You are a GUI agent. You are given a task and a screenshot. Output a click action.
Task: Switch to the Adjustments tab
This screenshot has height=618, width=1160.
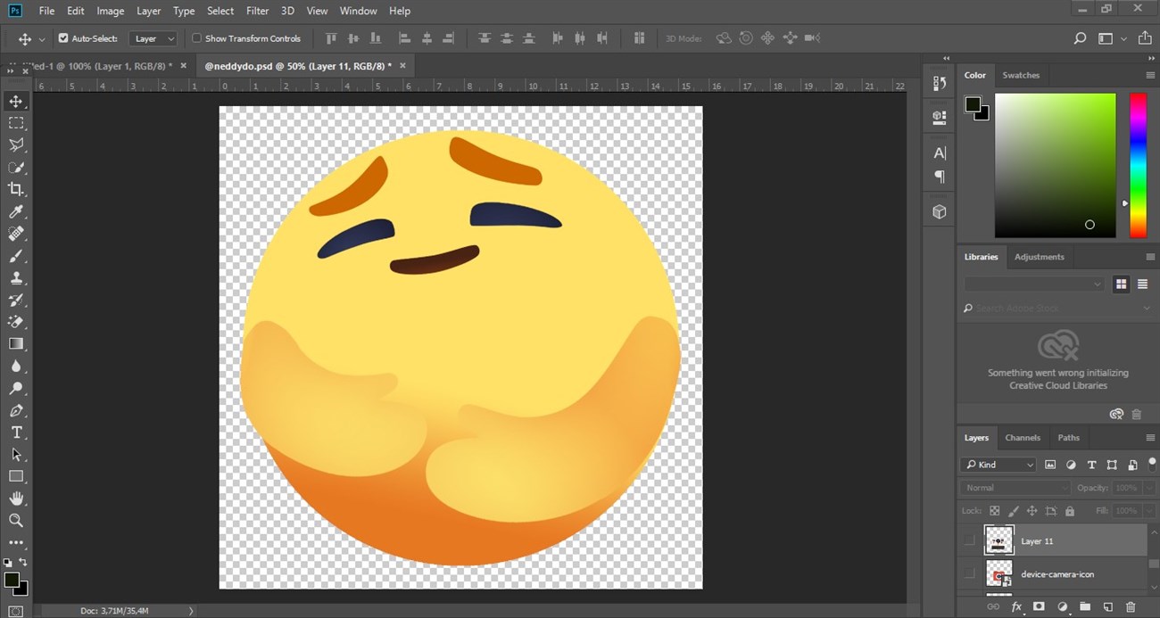click(x=1040, y=257)
